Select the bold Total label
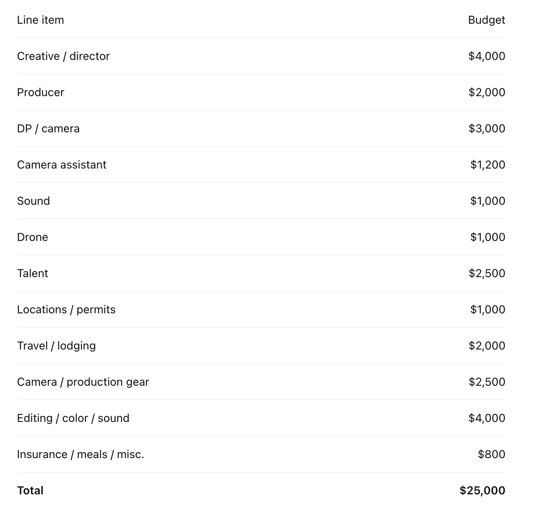The width and height of the screenshot is (536, 510). tap(30, 491)
